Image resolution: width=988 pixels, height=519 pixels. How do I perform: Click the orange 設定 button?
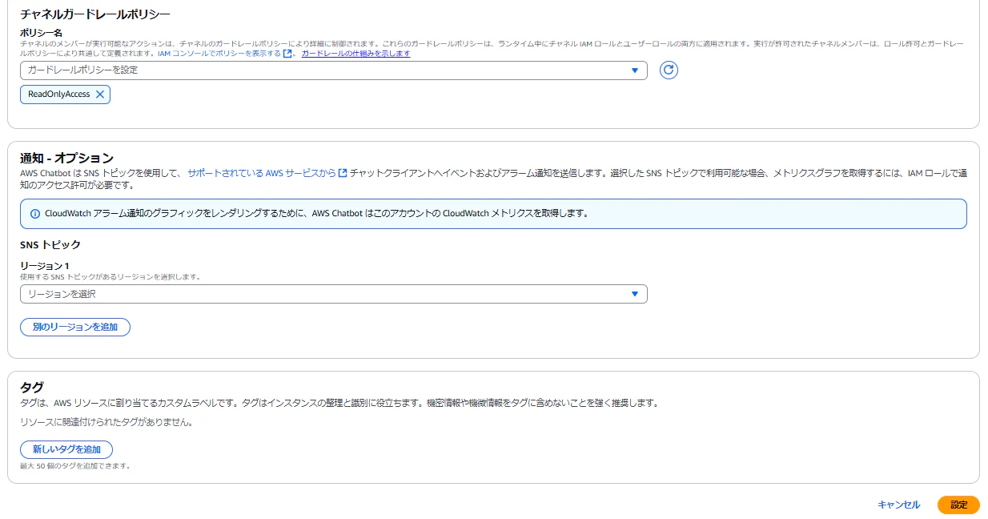(958, 505)
